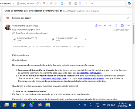135x109 pixels.
Task: Click the battery status tray icon
Action: 113,105
